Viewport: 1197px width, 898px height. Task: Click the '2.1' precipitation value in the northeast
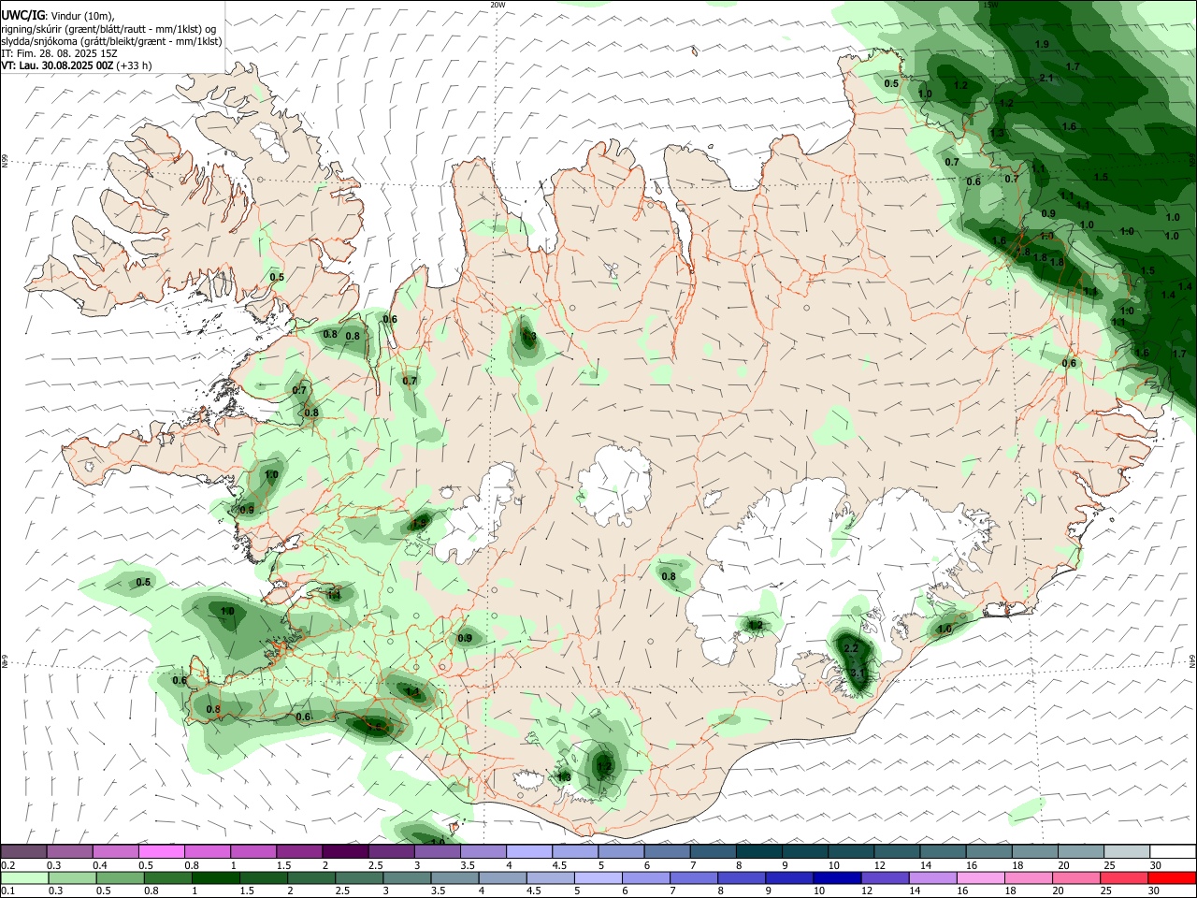[x=1046, y=78]
